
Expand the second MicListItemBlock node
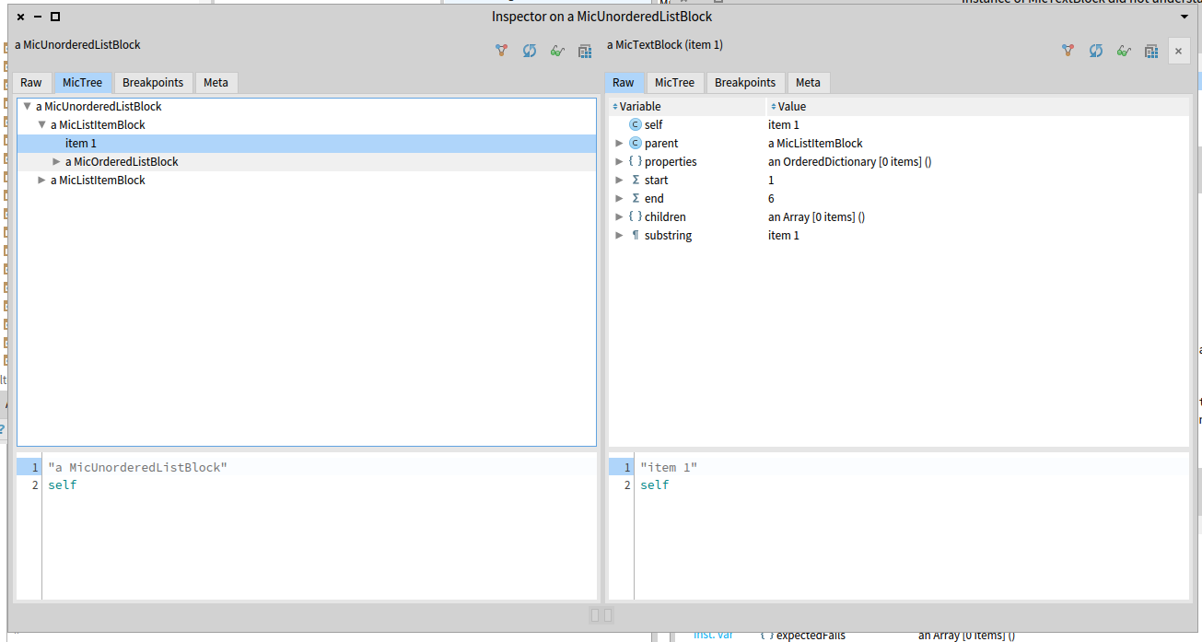pos(42,180)
